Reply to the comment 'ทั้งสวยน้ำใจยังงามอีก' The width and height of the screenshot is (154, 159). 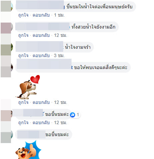click(x=41, y=35)
